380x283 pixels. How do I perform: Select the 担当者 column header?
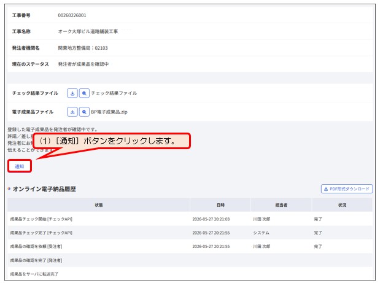(x=281, y=205)
